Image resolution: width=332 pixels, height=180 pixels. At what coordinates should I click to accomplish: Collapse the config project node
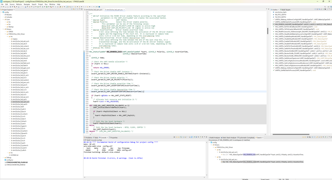(1, 12)
